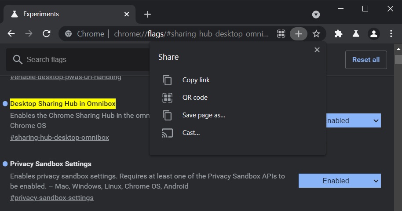This screenshot has width=402, height=211.
Task: Choose QR code from Share menu
Action: [x=195, y=98]
